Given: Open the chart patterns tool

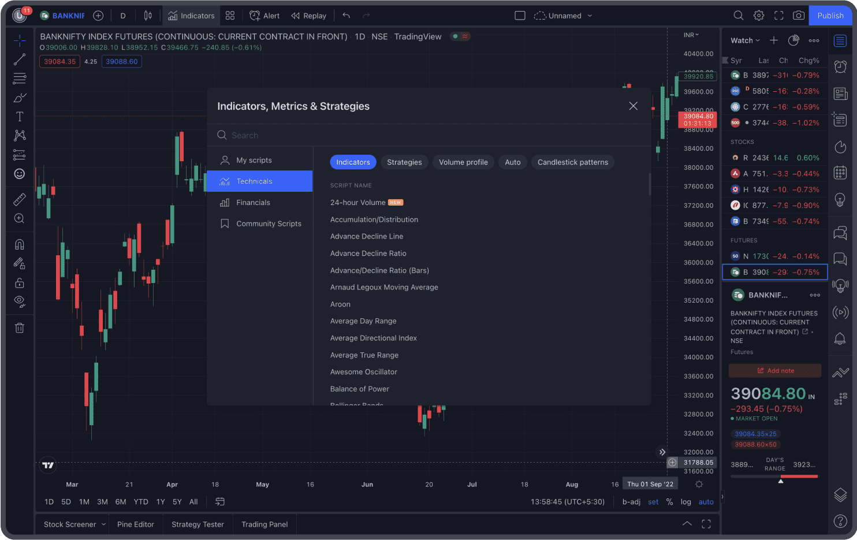Looking at the screenshot, I should [20, 136].
